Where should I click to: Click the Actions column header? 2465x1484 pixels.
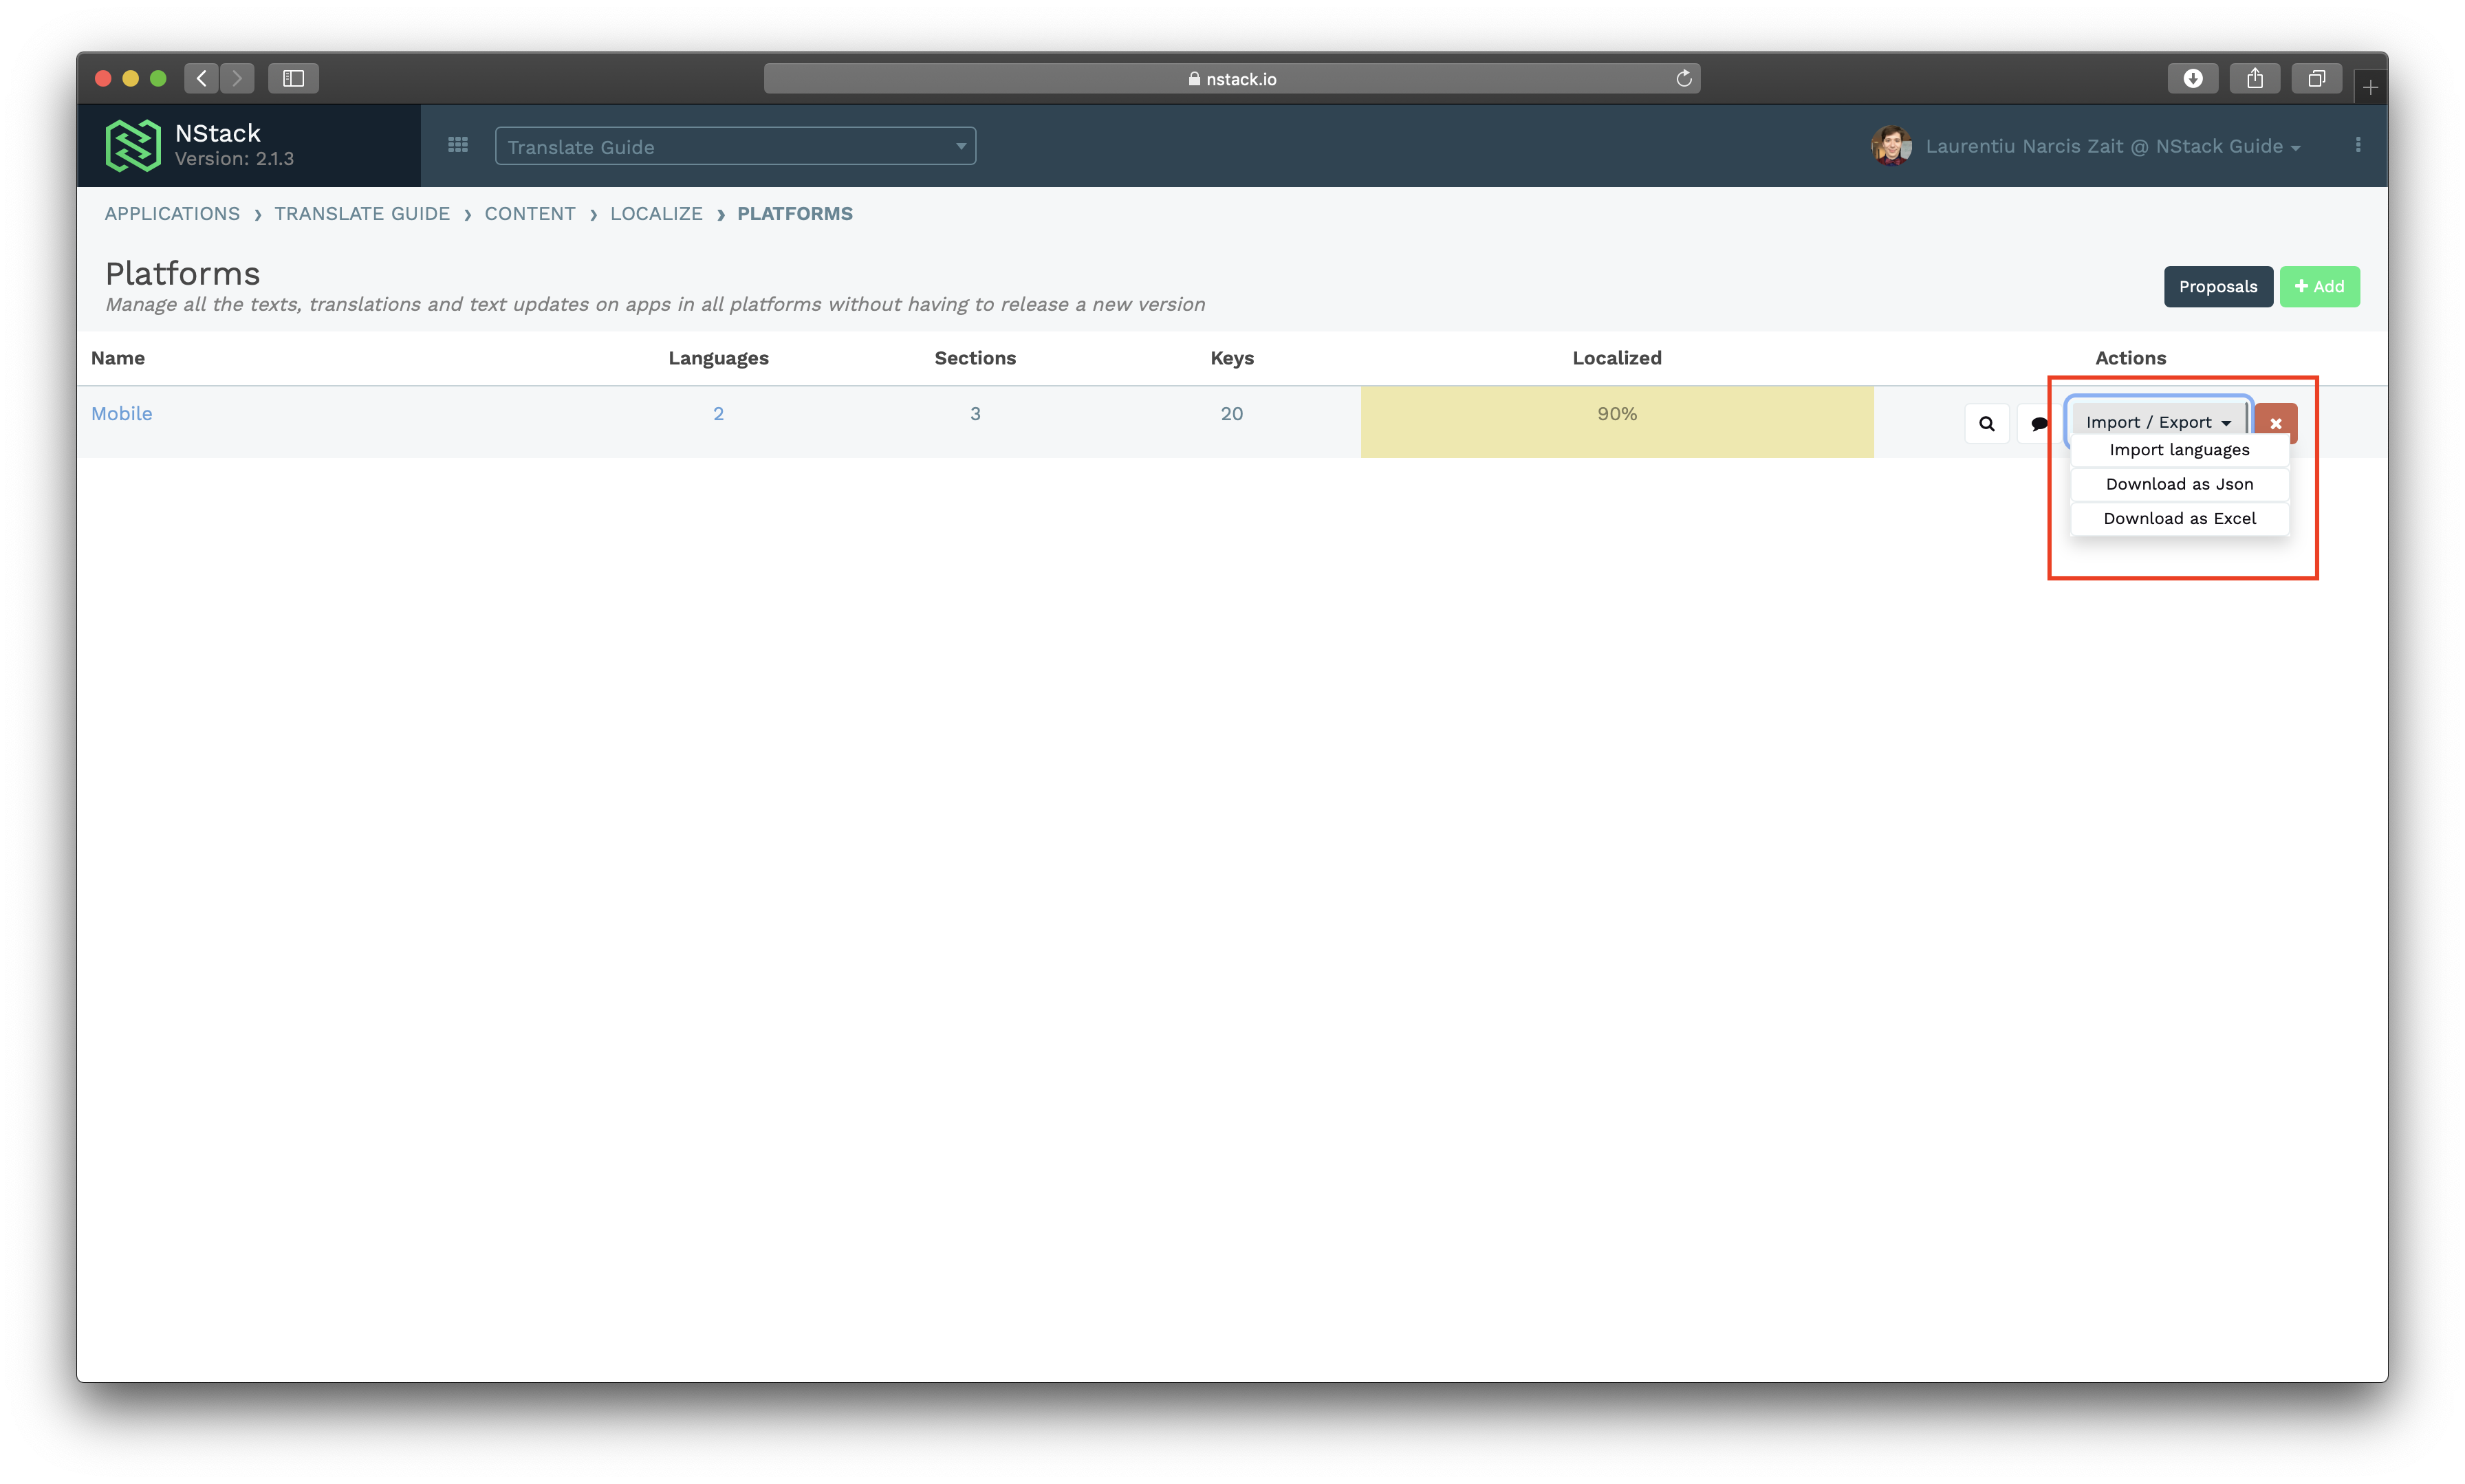[2130, 357]
